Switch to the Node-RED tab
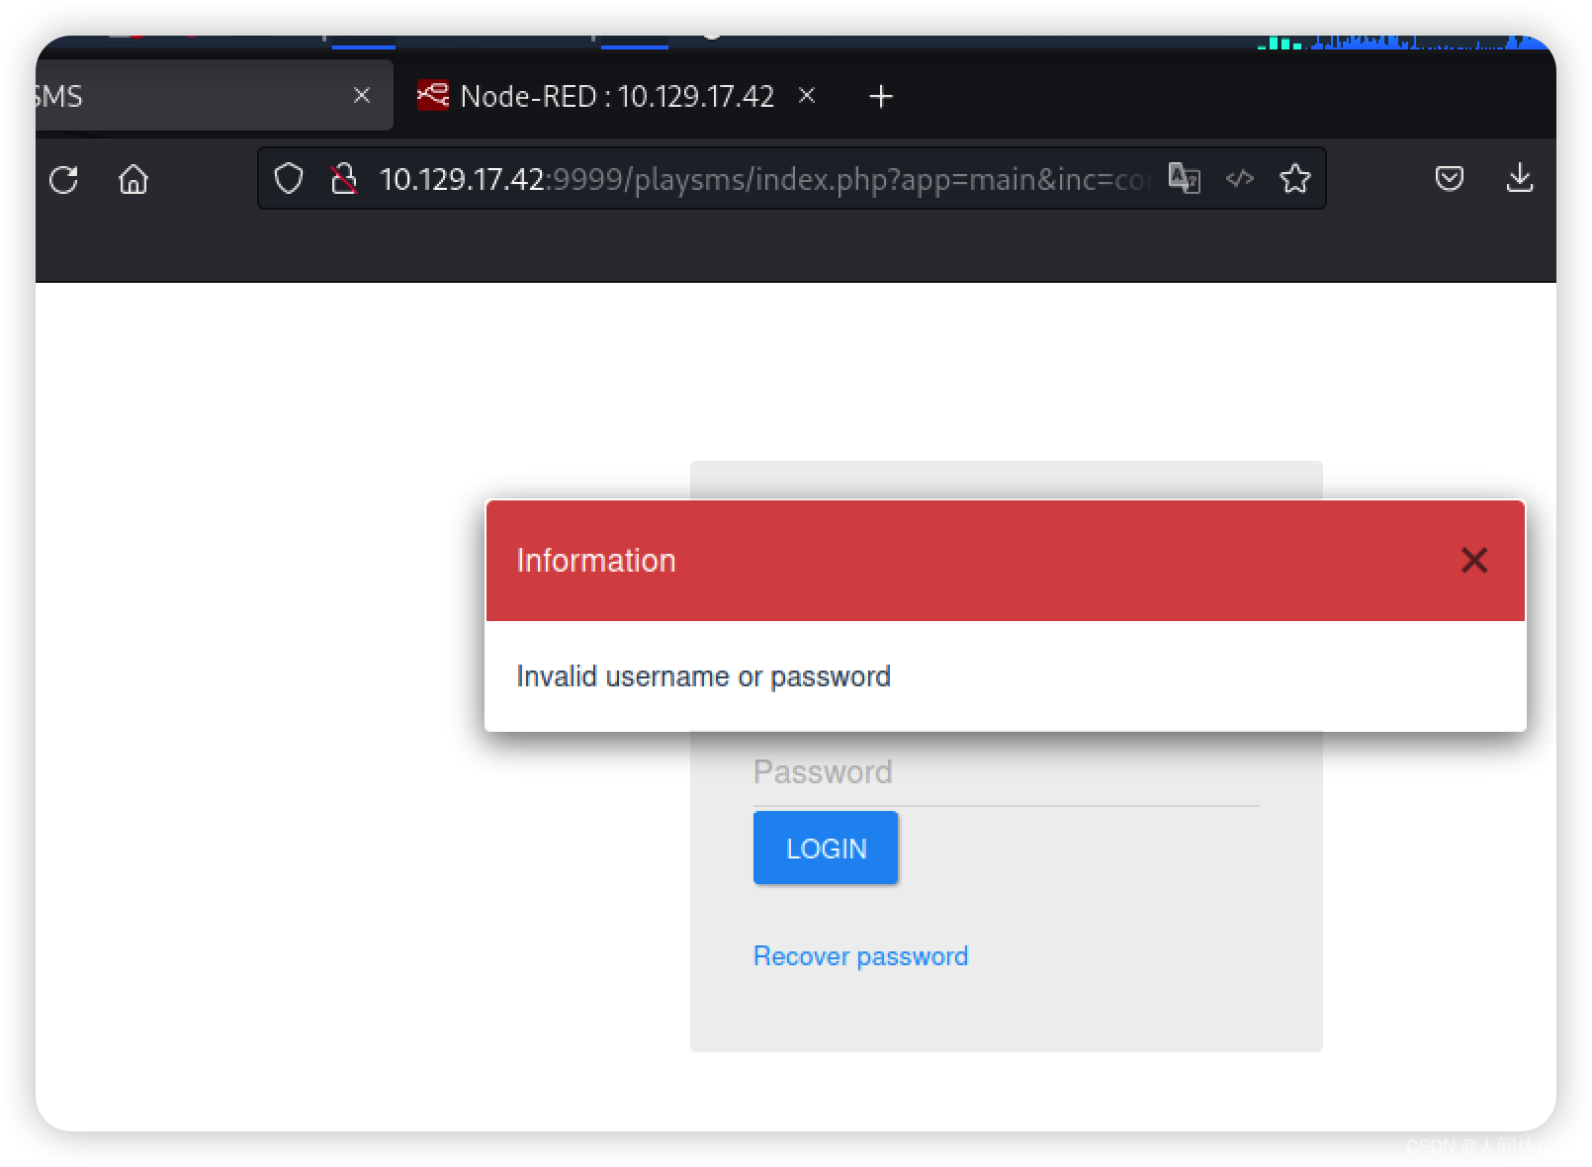1592x1167 pixels. tap(613, 95)
